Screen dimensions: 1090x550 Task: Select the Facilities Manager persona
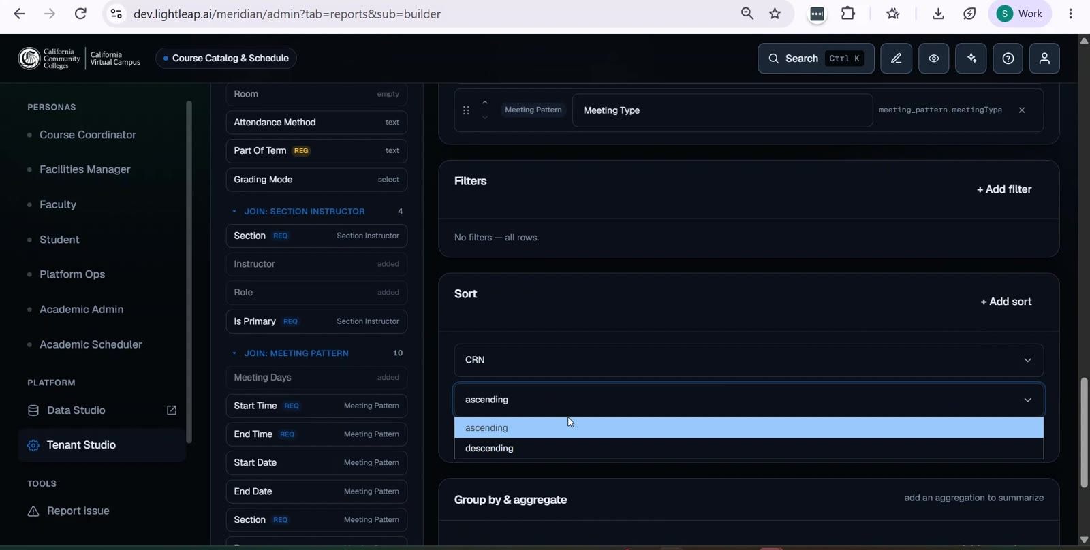(x=84, y=169)
